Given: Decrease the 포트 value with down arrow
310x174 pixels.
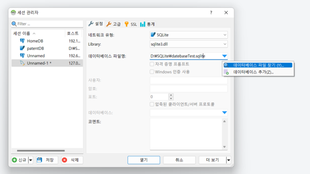Looking at the screenshot, I should [171, 99].
